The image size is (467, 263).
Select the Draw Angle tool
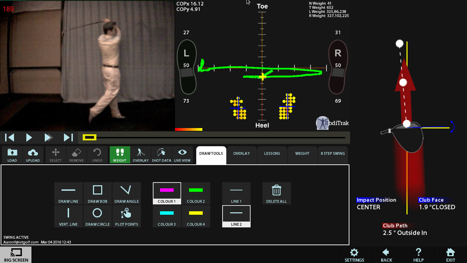coord(126,193)
